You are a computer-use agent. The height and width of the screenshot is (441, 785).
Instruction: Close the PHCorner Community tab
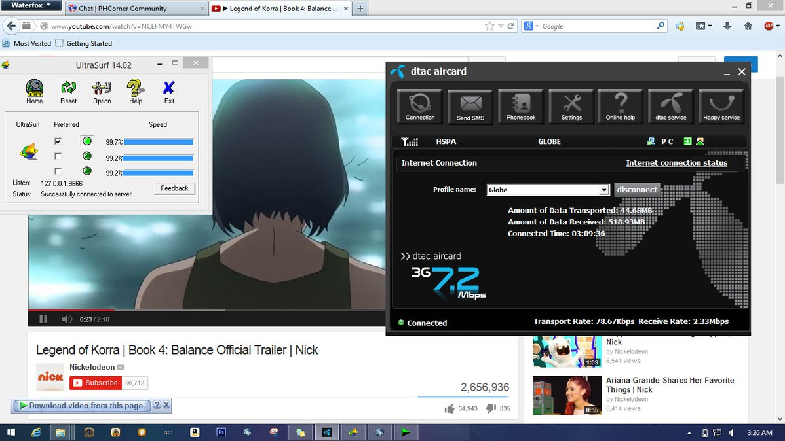tap(202, 9)
